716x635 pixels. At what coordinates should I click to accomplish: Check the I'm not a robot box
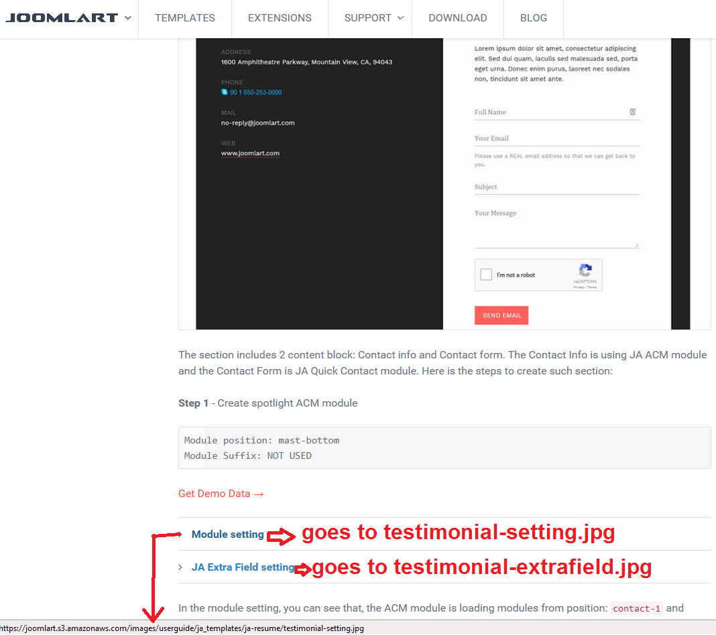click(x=486, y=274)
